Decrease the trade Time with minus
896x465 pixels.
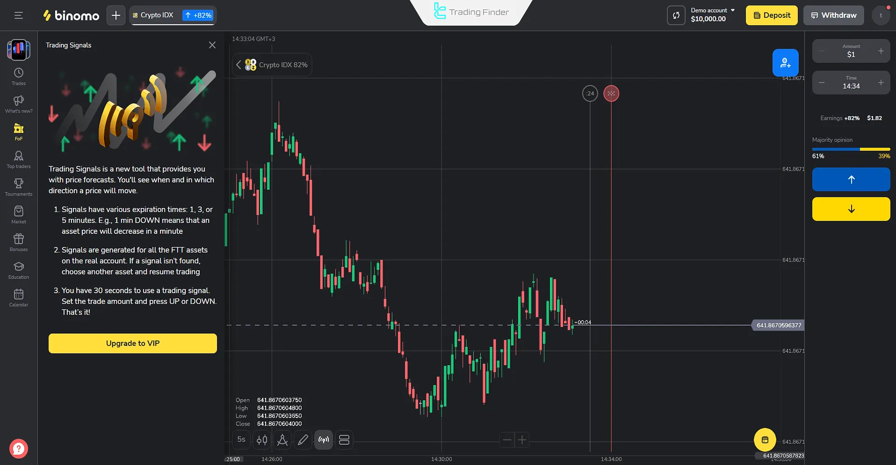click(822, 83)
